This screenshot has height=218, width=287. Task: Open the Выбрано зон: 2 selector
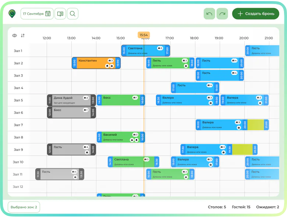click(x=24, y=207)
